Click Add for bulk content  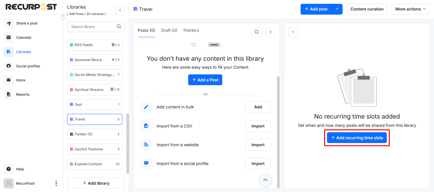[x=258, y=107]
